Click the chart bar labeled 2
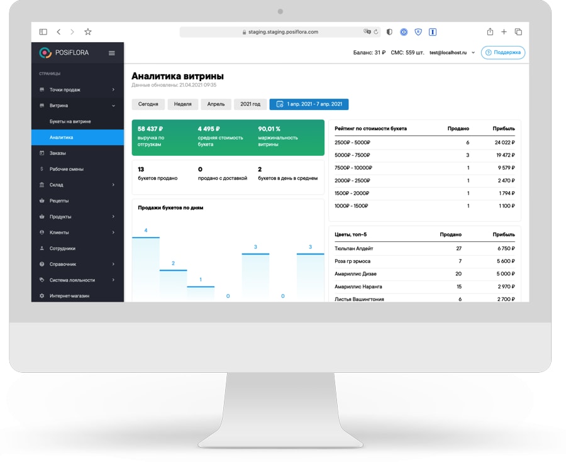This screenshot has width=566, height=462. click(x=174, y=285)
